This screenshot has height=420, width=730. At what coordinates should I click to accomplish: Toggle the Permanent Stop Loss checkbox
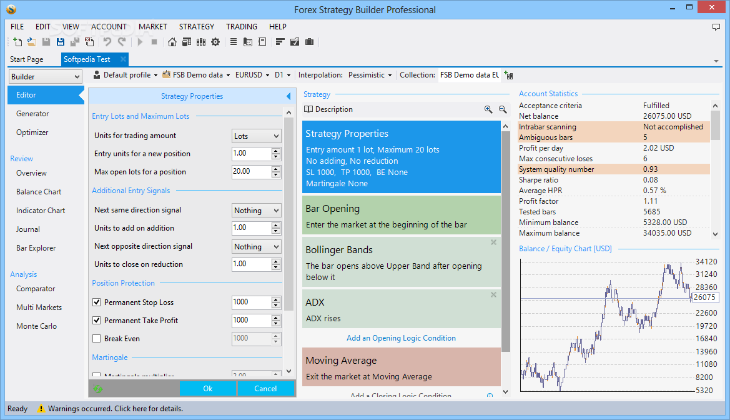[96, 302]
